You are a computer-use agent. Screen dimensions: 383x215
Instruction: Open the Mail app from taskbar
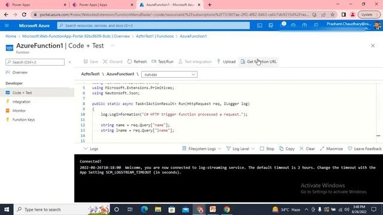click(186, 210)
